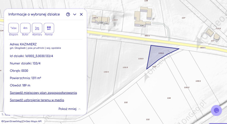Select parcel 135/1 on the map

(198, 81)
